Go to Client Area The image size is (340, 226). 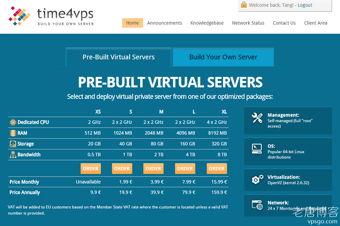pyautogui.click(x=315, y=23)
